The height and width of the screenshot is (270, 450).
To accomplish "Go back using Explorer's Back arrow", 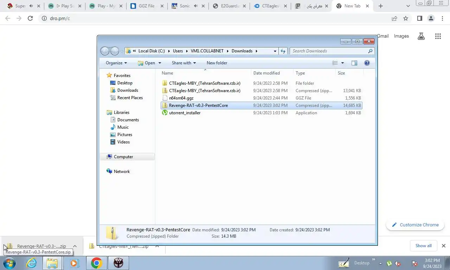I will (105, 51).
